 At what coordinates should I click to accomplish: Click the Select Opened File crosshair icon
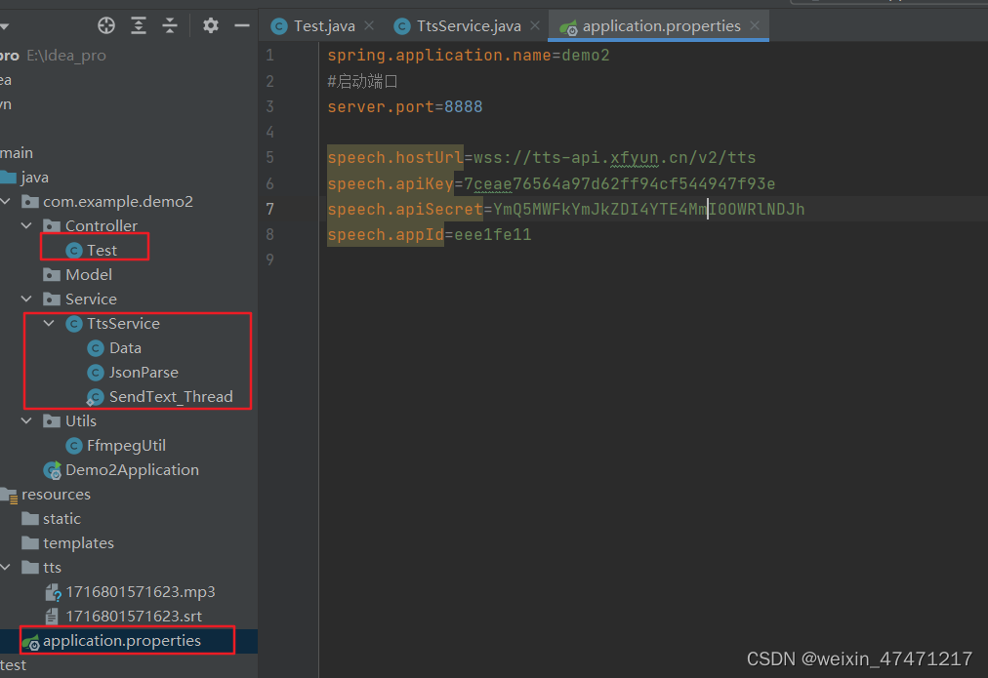105,25
